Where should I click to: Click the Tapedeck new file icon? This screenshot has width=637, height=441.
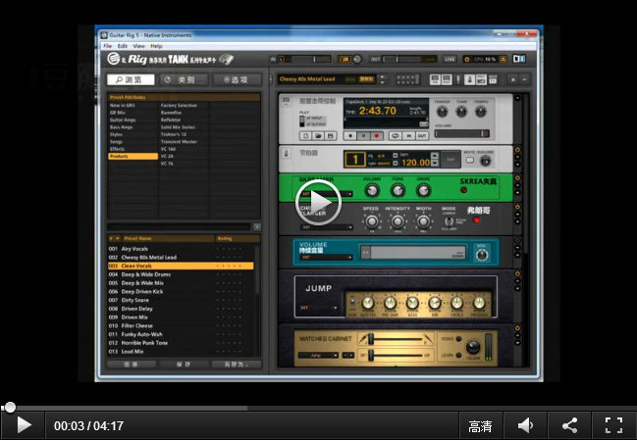tap(306, 135)
